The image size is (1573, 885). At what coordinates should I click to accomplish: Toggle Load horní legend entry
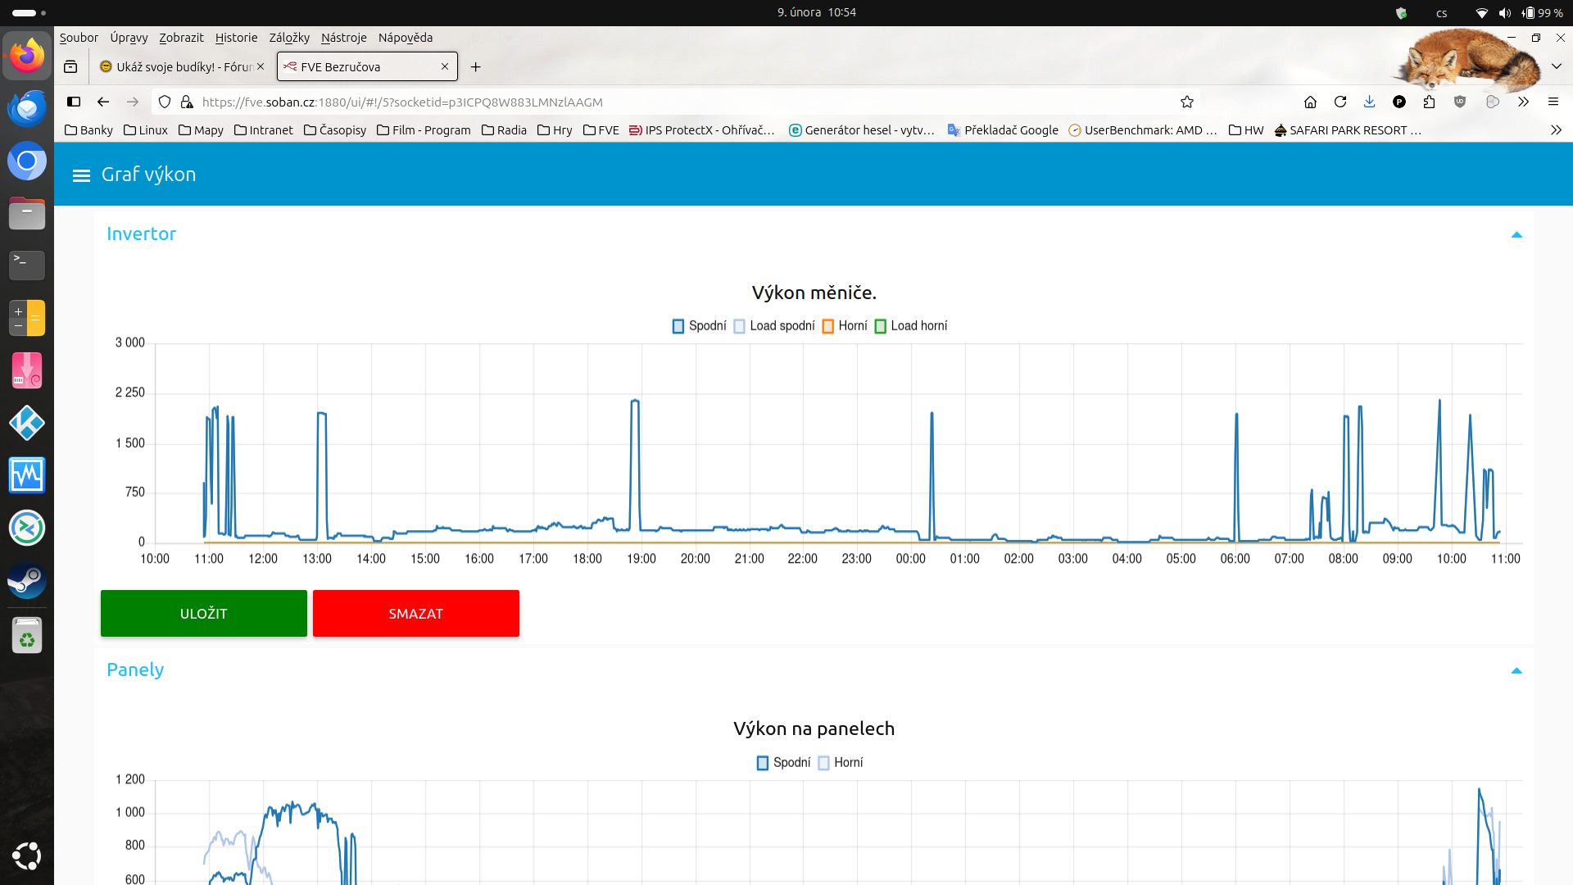[x=910, y=326]
